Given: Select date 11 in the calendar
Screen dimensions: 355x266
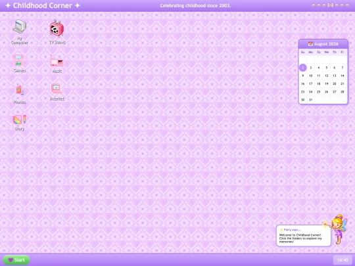Looking at the screenshot, I should (x=319, y=76).
